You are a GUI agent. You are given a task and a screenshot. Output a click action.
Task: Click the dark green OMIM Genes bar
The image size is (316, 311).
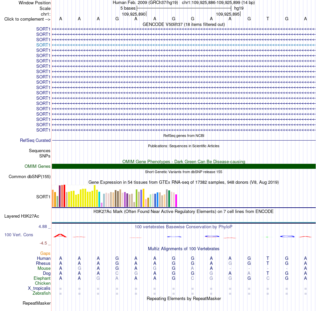184,166
